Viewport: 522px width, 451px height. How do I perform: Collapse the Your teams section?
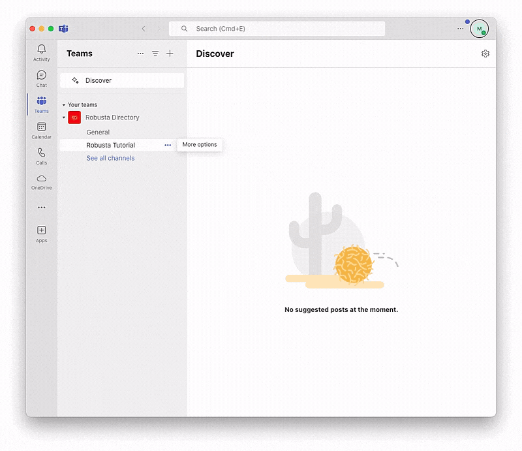click(x=63, y=105)
